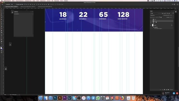Select the Brush tool in the toolbar
Viewport: 179px width, 101px height.
click(1, 21)
